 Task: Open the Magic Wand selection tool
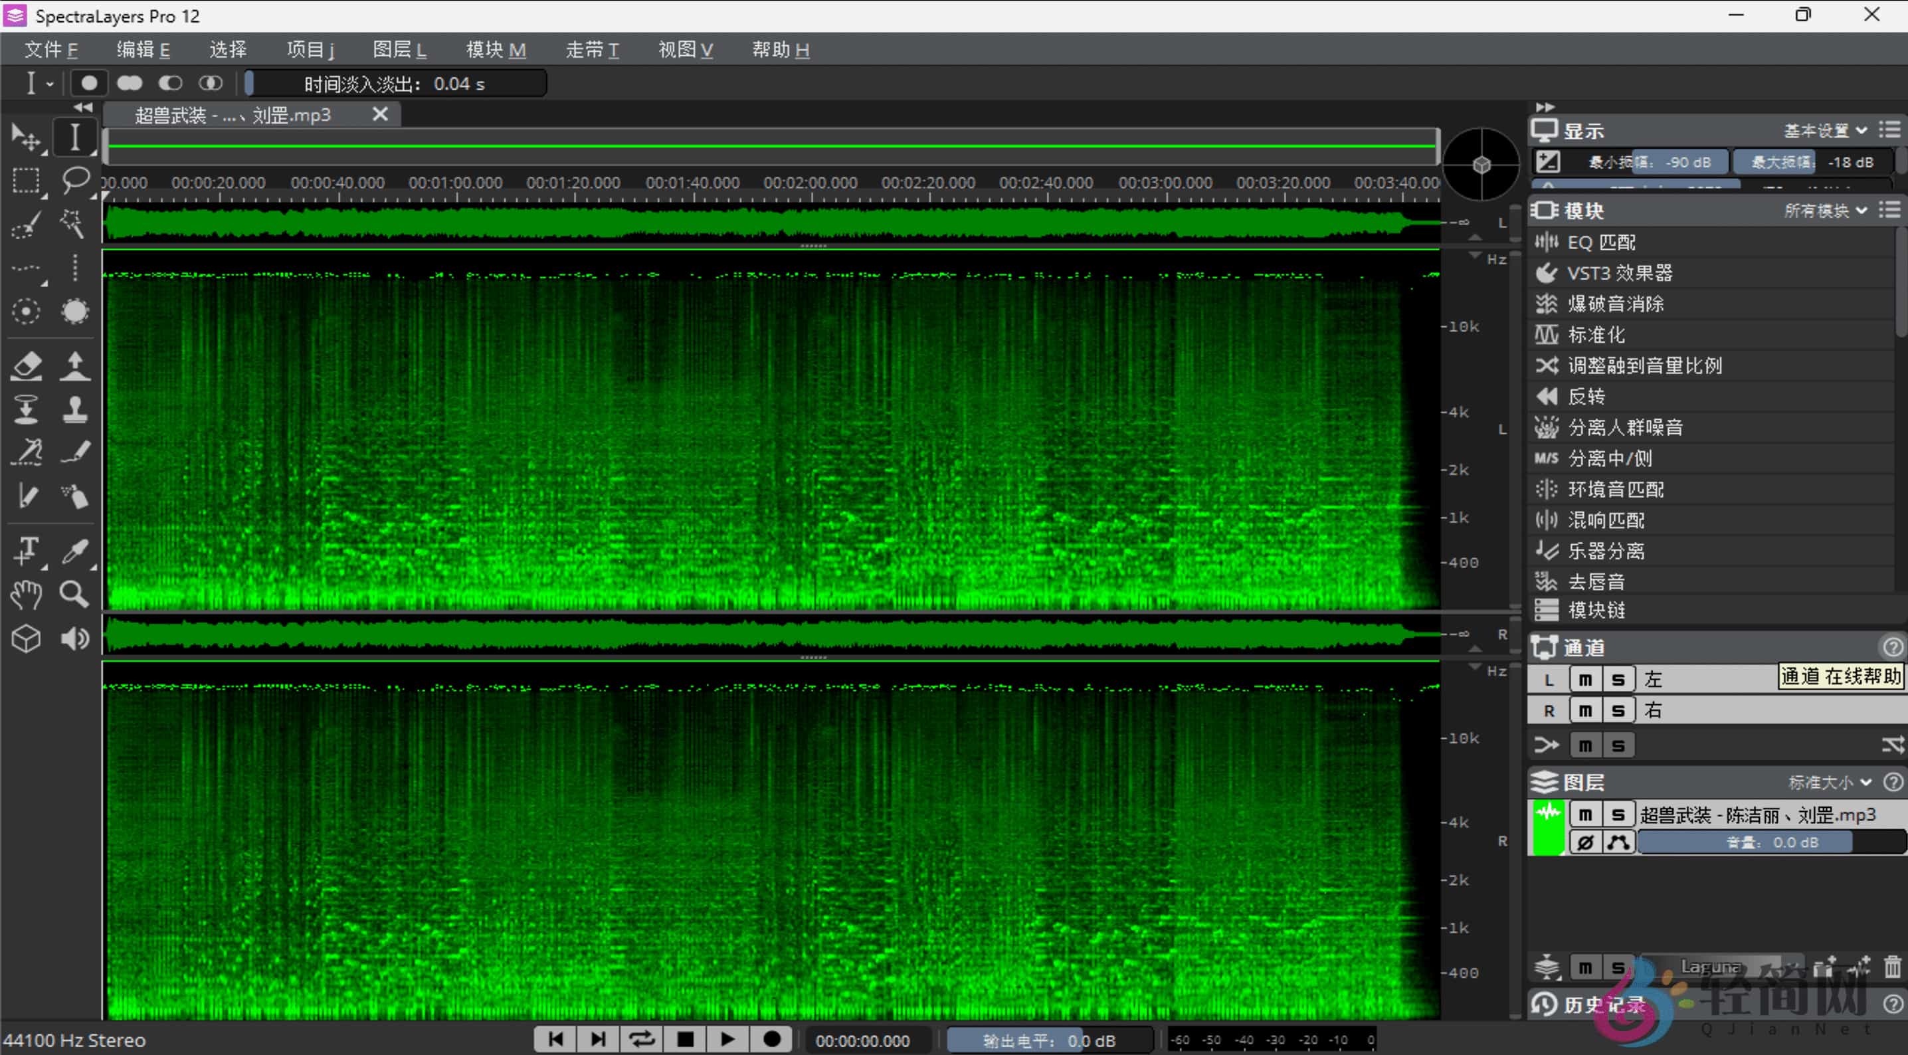click(72, 225)
